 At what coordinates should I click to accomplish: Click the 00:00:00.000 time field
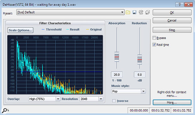[x=139, y=110]
